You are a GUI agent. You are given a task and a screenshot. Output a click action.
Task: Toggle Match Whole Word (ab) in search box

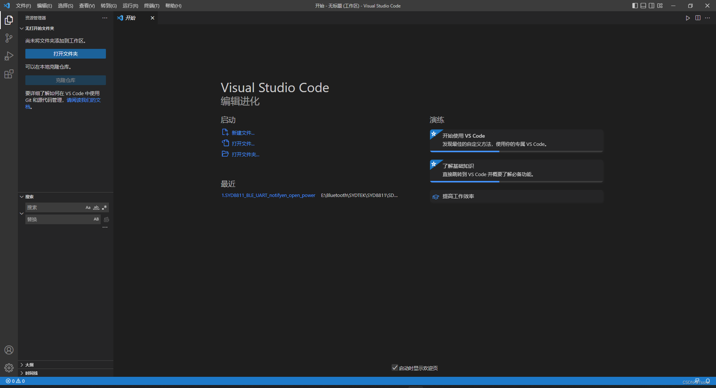click(96, 207)
